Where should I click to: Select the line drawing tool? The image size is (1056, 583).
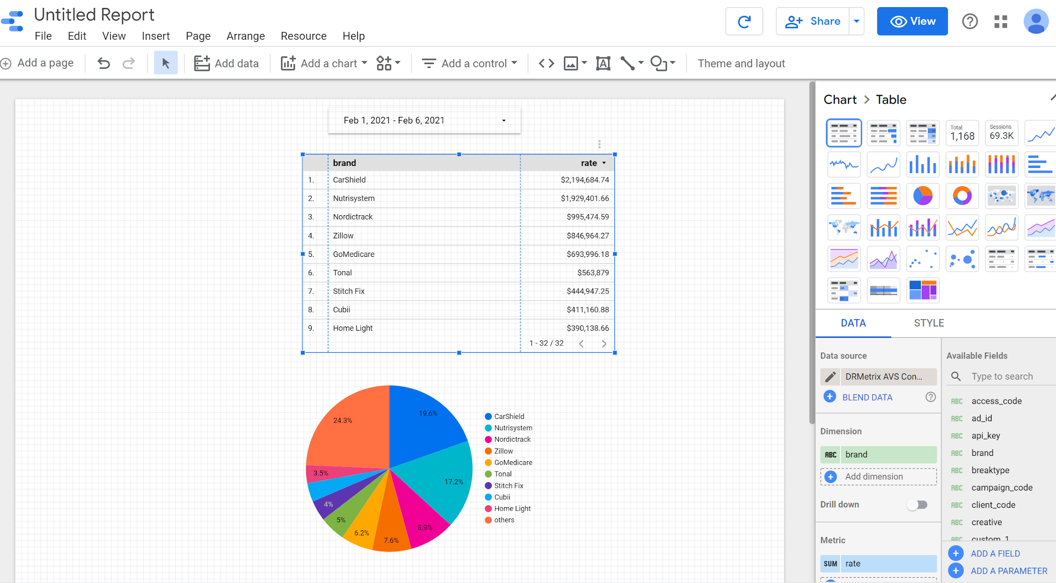(627, 63)
